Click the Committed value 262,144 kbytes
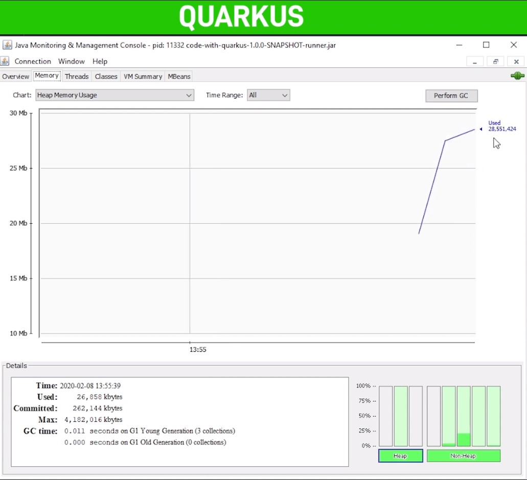Screen dimensions: 527x480 [x=98, y=408]
